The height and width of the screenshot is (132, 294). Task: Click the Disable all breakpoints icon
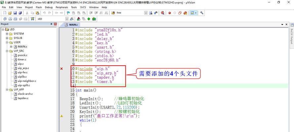point(180,13)
